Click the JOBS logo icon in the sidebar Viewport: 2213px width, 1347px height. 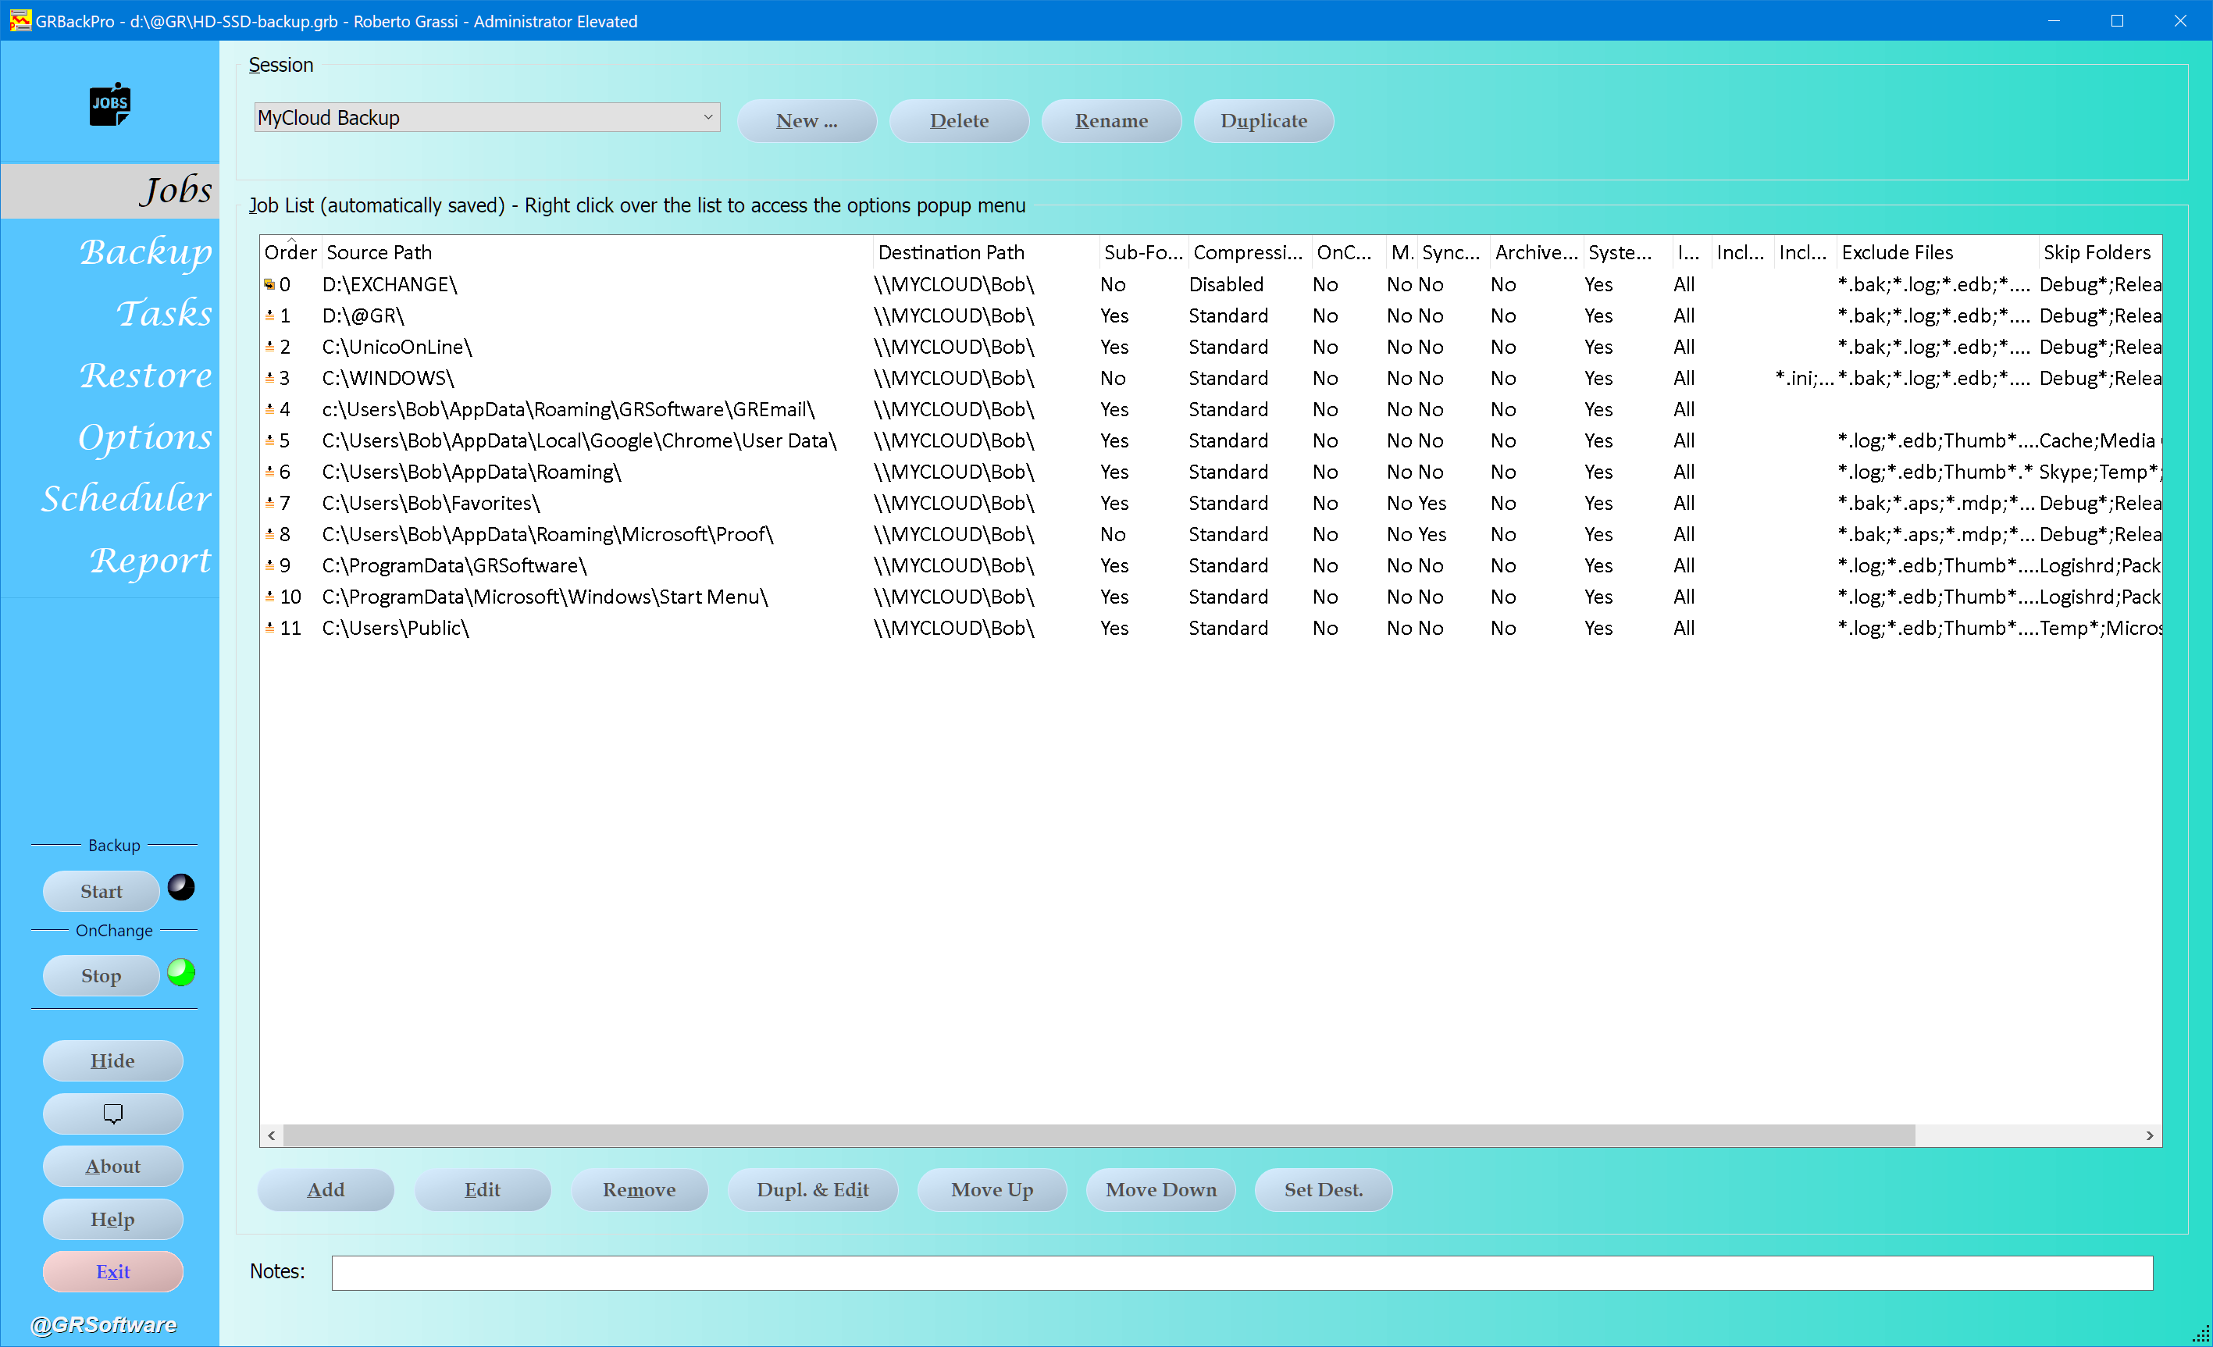tap(109, 105)
